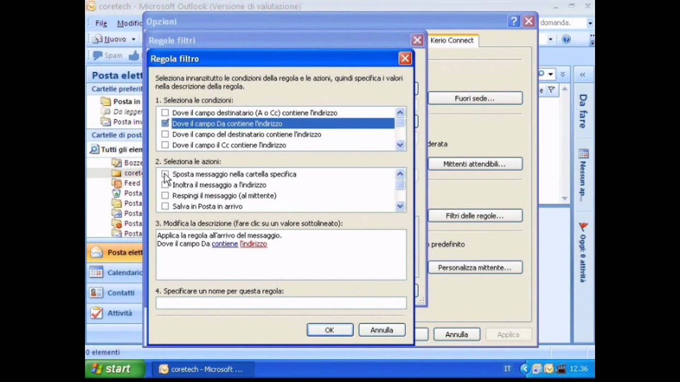Open Contatti navigation pane

[x=115, y=293]
